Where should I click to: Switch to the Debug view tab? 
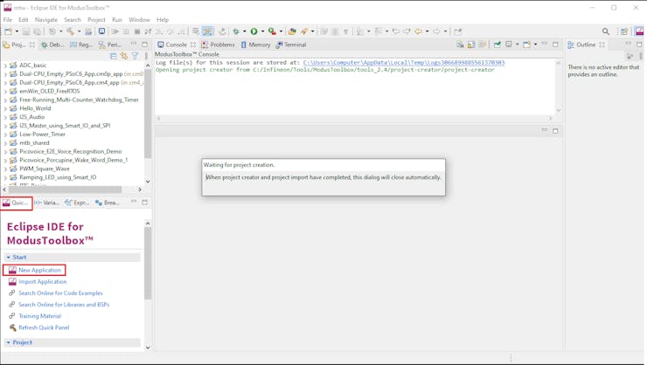pos(52,45)
